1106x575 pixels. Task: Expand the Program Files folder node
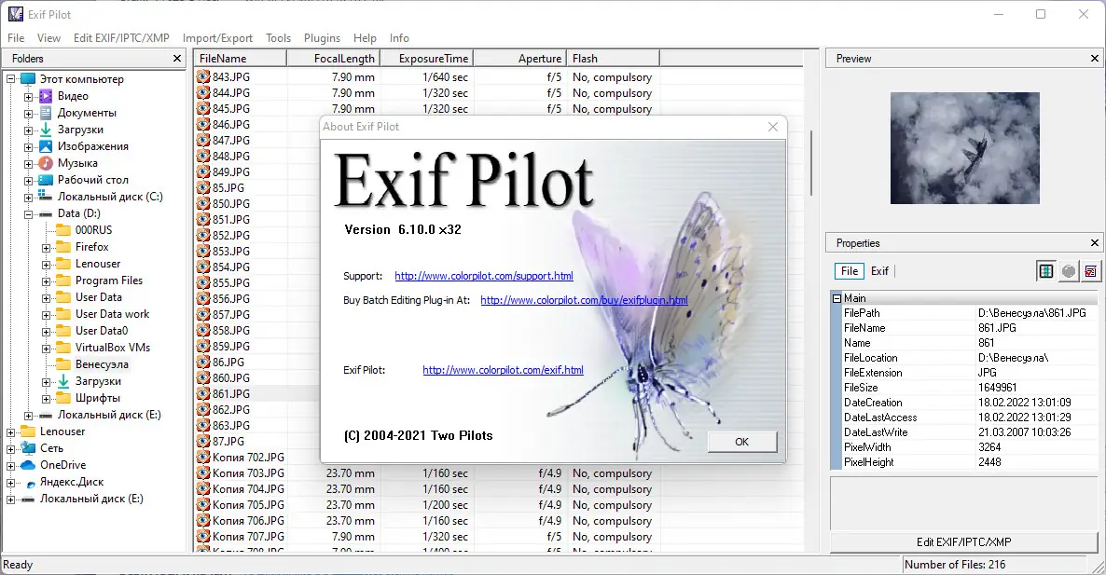(47, 281)
